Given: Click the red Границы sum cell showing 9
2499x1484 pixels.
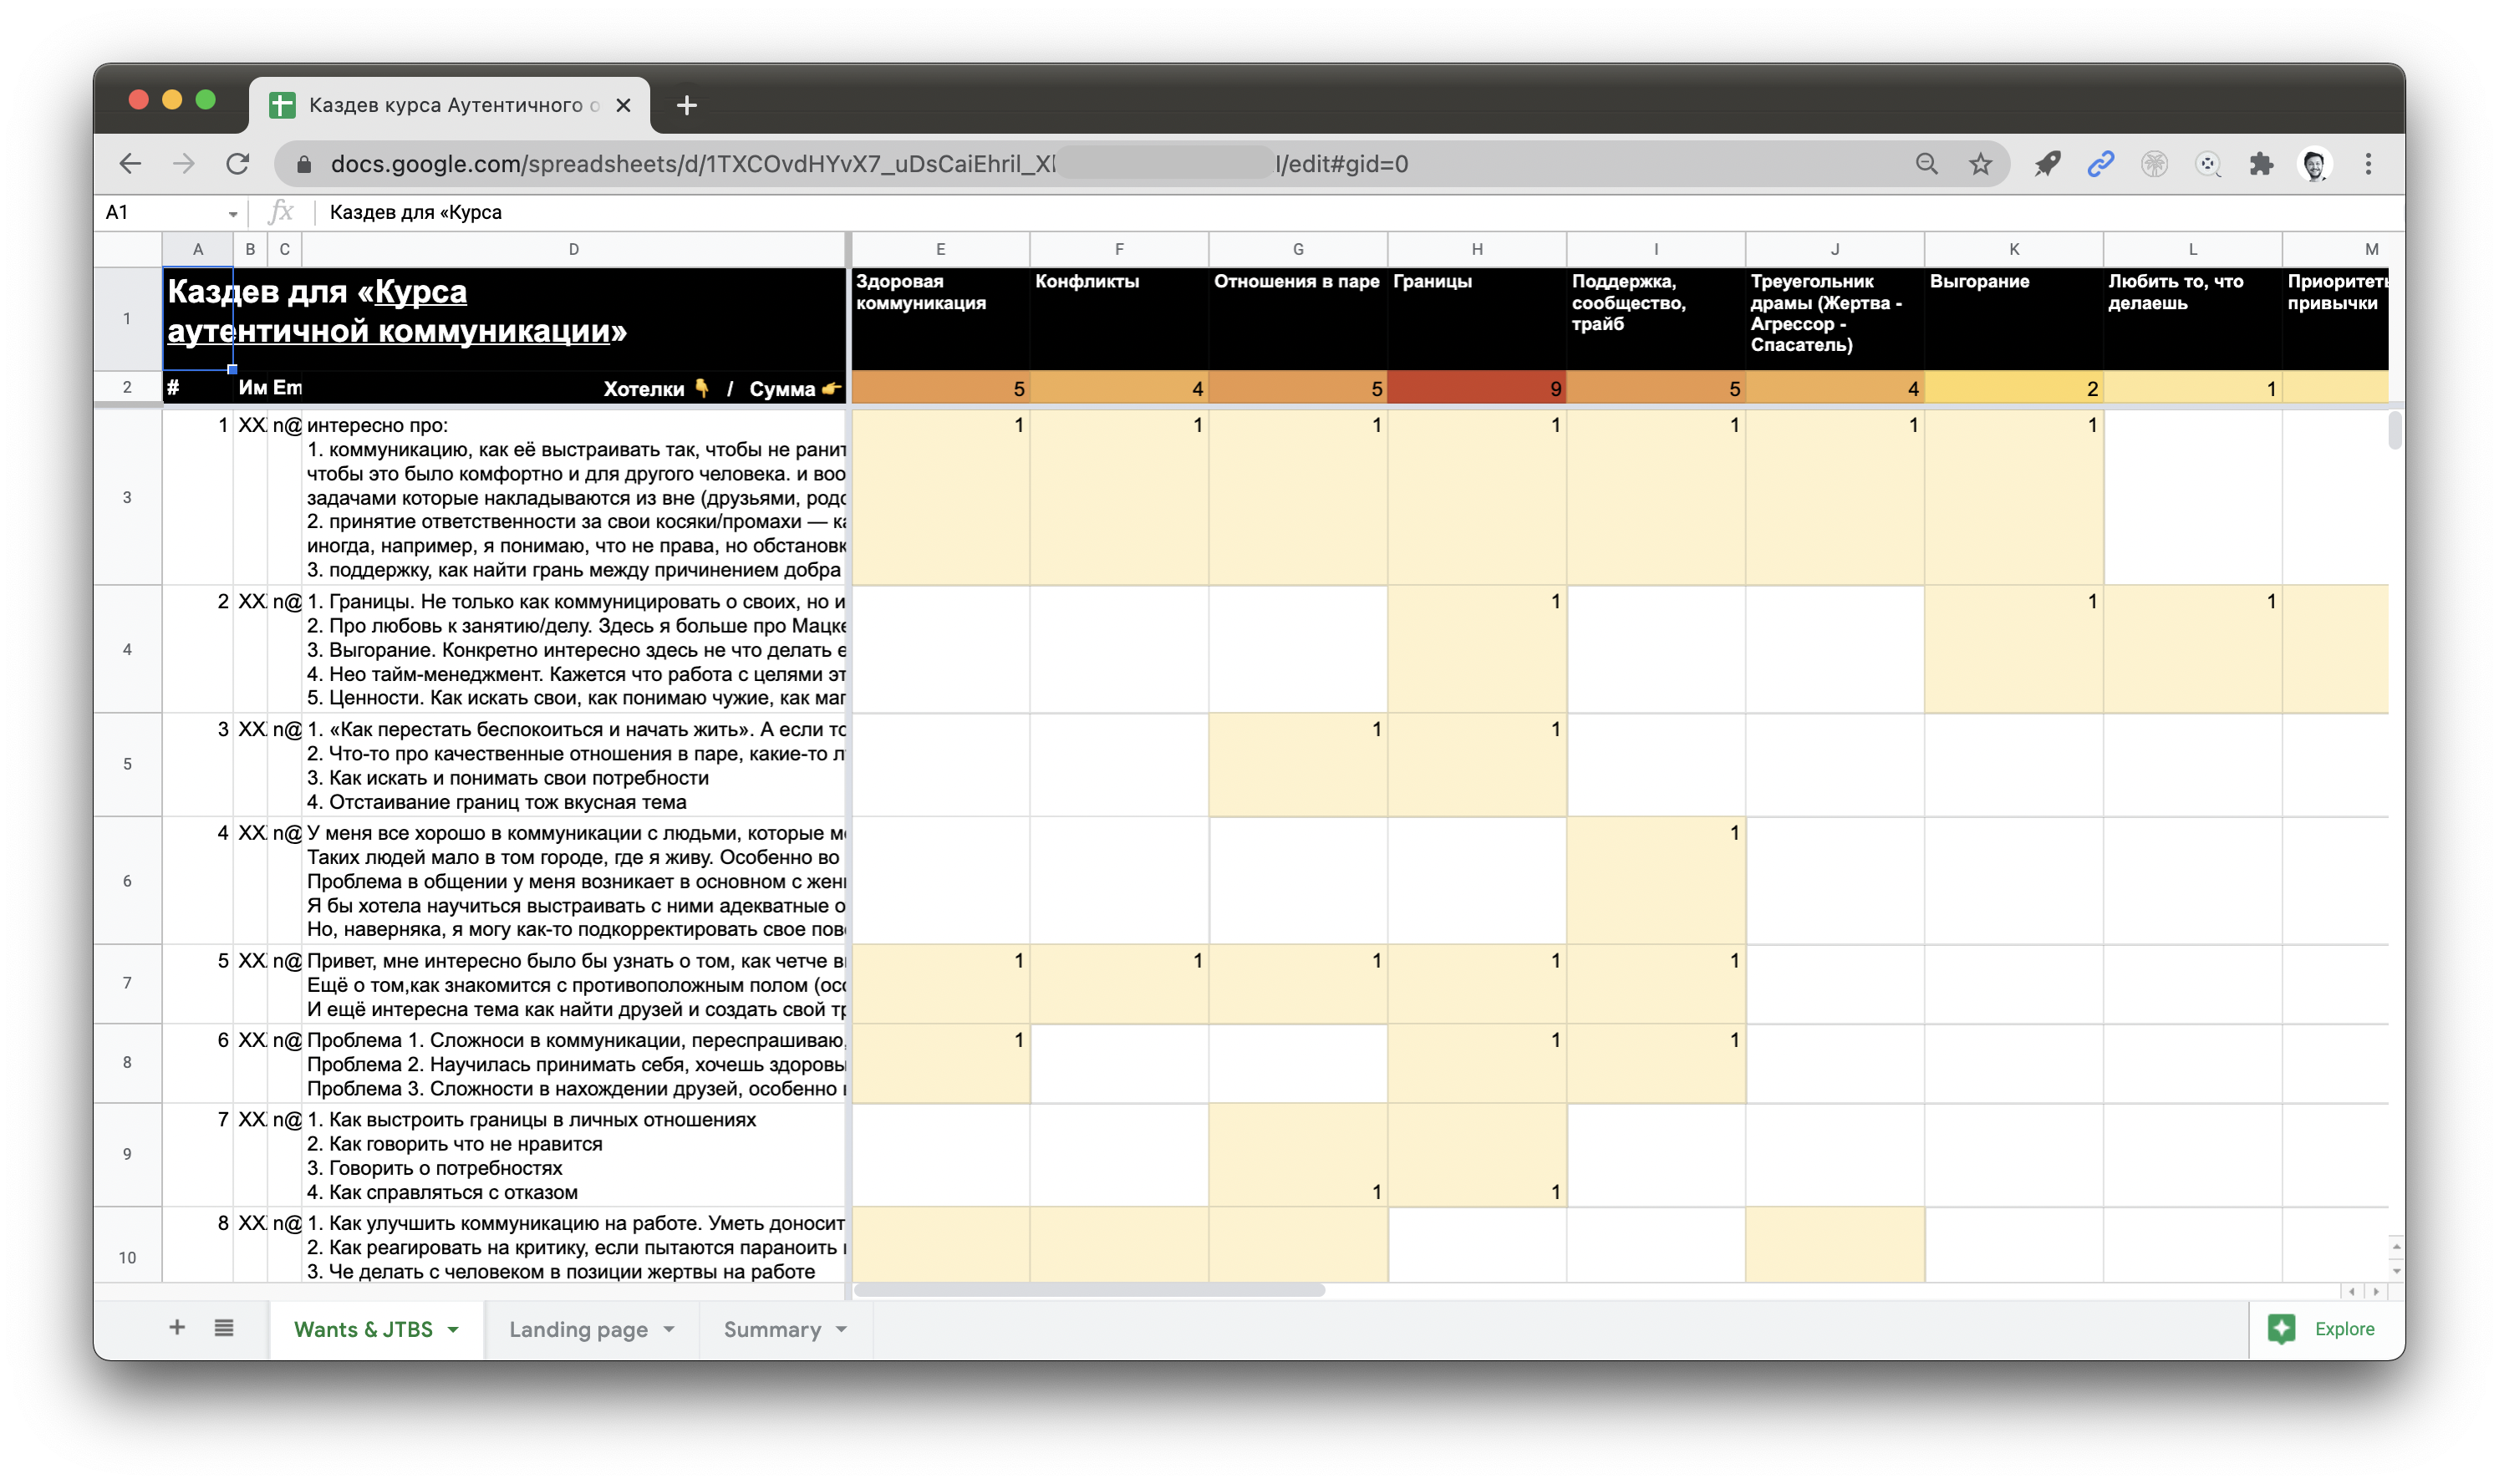Looking at the screenshot, I should pyautogui.click(x=1476, y=388).
